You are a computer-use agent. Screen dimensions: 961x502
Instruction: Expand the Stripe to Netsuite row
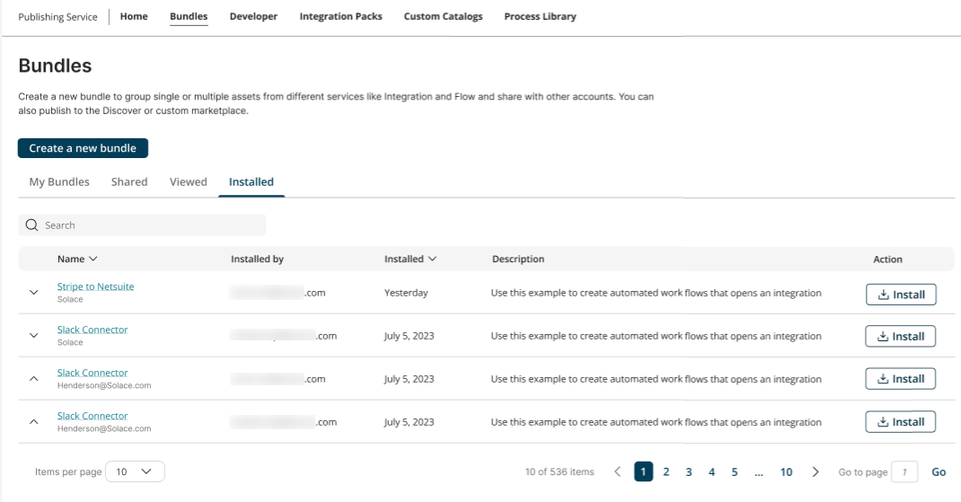point(34,293)
